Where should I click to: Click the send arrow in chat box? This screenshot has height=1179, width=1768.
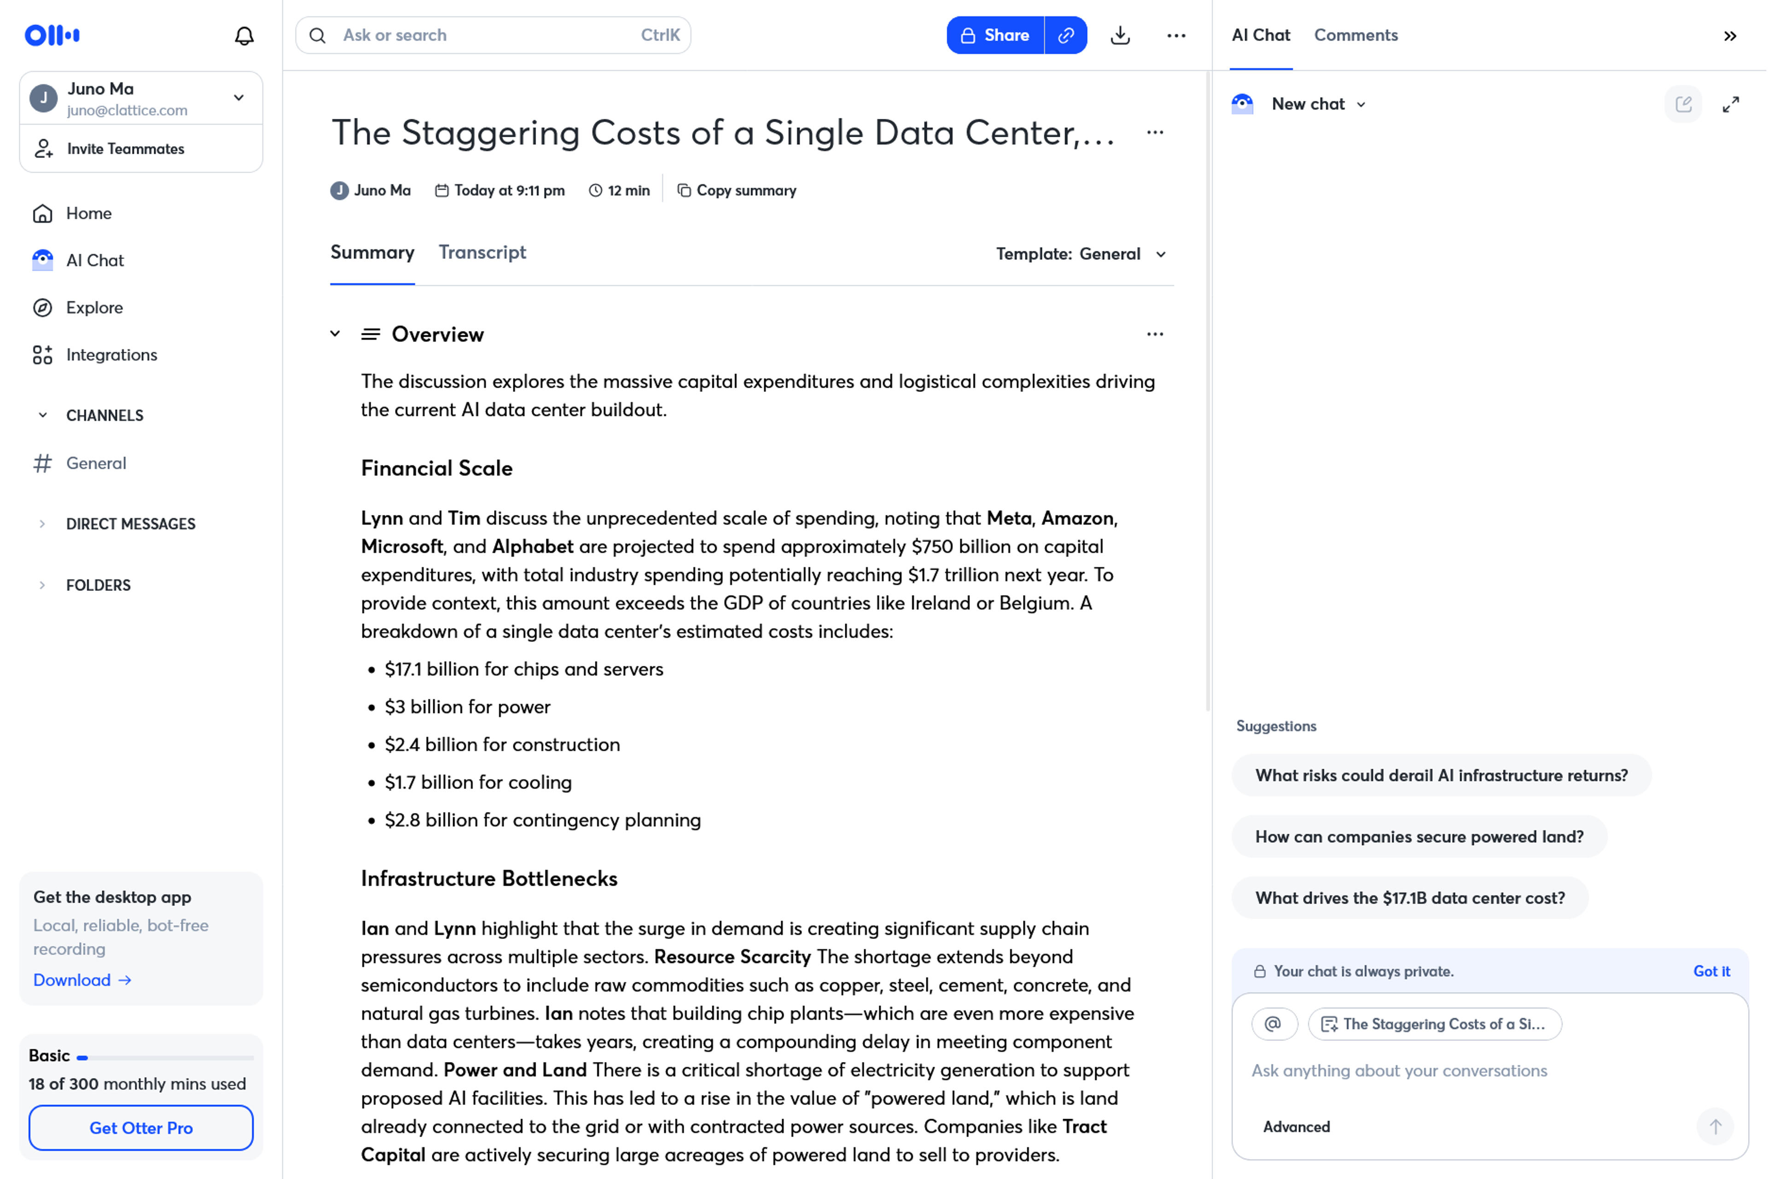click(x=1716, y=1126)
